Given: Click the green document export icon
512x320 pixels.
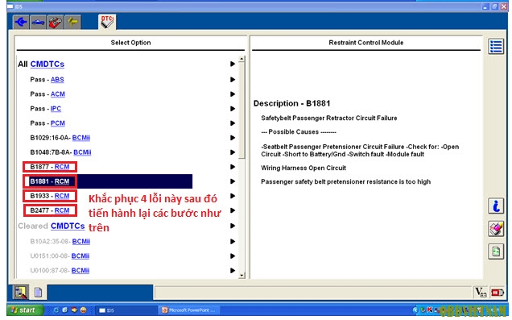Looking at the screenshot, I should 496,251.
